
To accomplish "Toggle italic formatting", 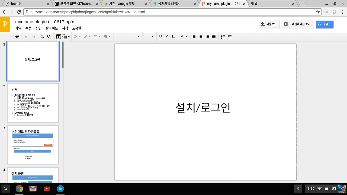I will pyautogui.click(x=167, y=36).
